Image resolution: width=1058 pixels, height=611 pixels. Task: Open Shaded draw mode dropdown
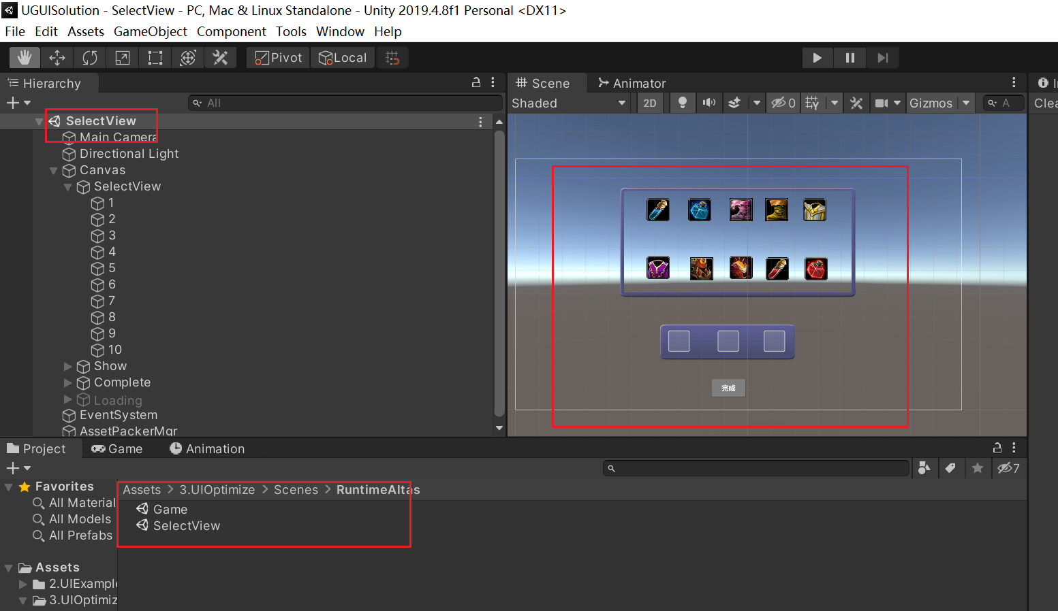click(569, 103)
